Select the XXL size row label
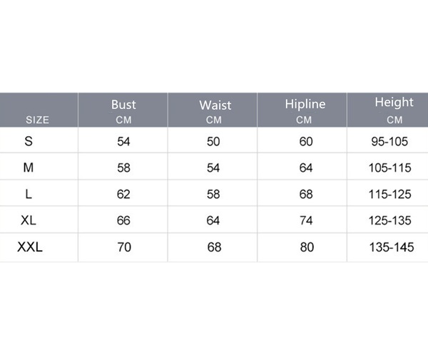 click(30, 247)
